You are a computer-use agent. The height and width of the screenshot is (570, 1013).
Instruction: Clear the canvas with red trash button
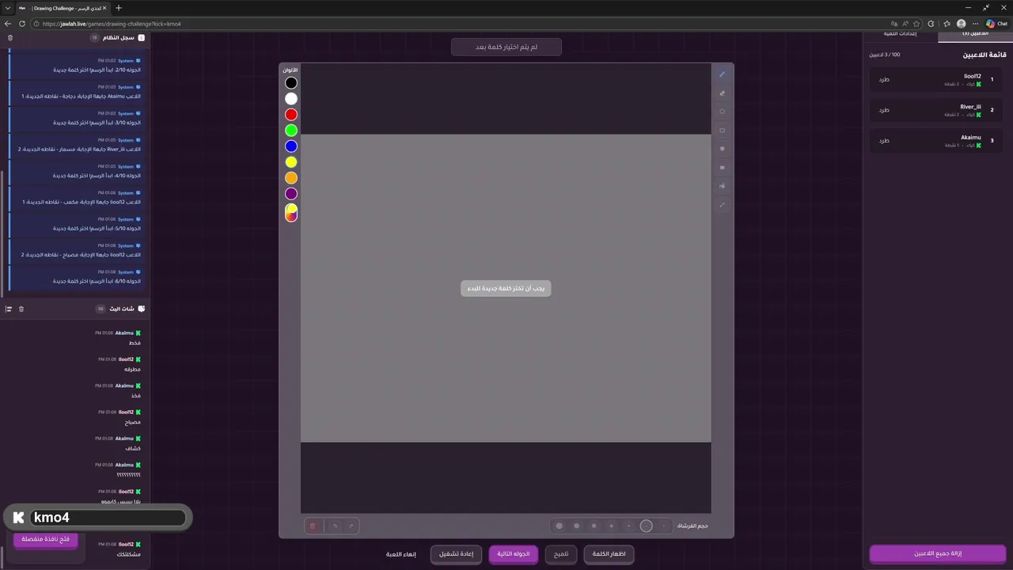[313, 526]
